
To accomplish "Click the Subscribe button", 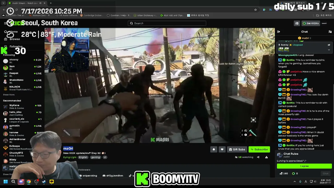I will click(x=259, y=149).
